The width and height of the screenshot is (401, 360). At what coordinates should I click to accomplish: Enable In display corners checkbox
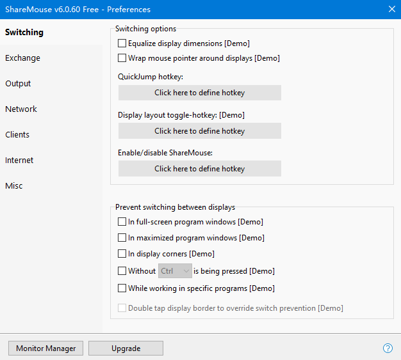click(x=122, y=254)
